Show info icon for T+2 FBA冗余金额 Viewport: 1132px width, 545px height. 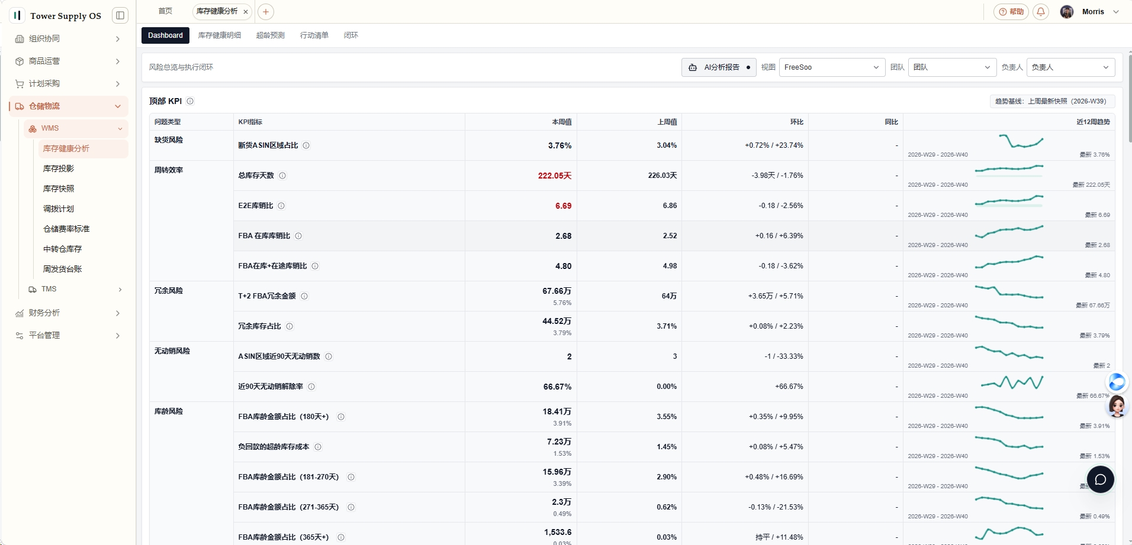pyautogui.click(x=304, y=296)
